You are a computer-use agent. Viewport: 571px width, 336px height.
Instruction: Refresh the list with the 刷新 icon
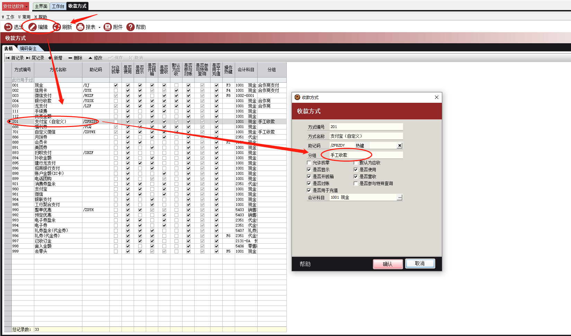pyautogui.click(x=57, y=27)
